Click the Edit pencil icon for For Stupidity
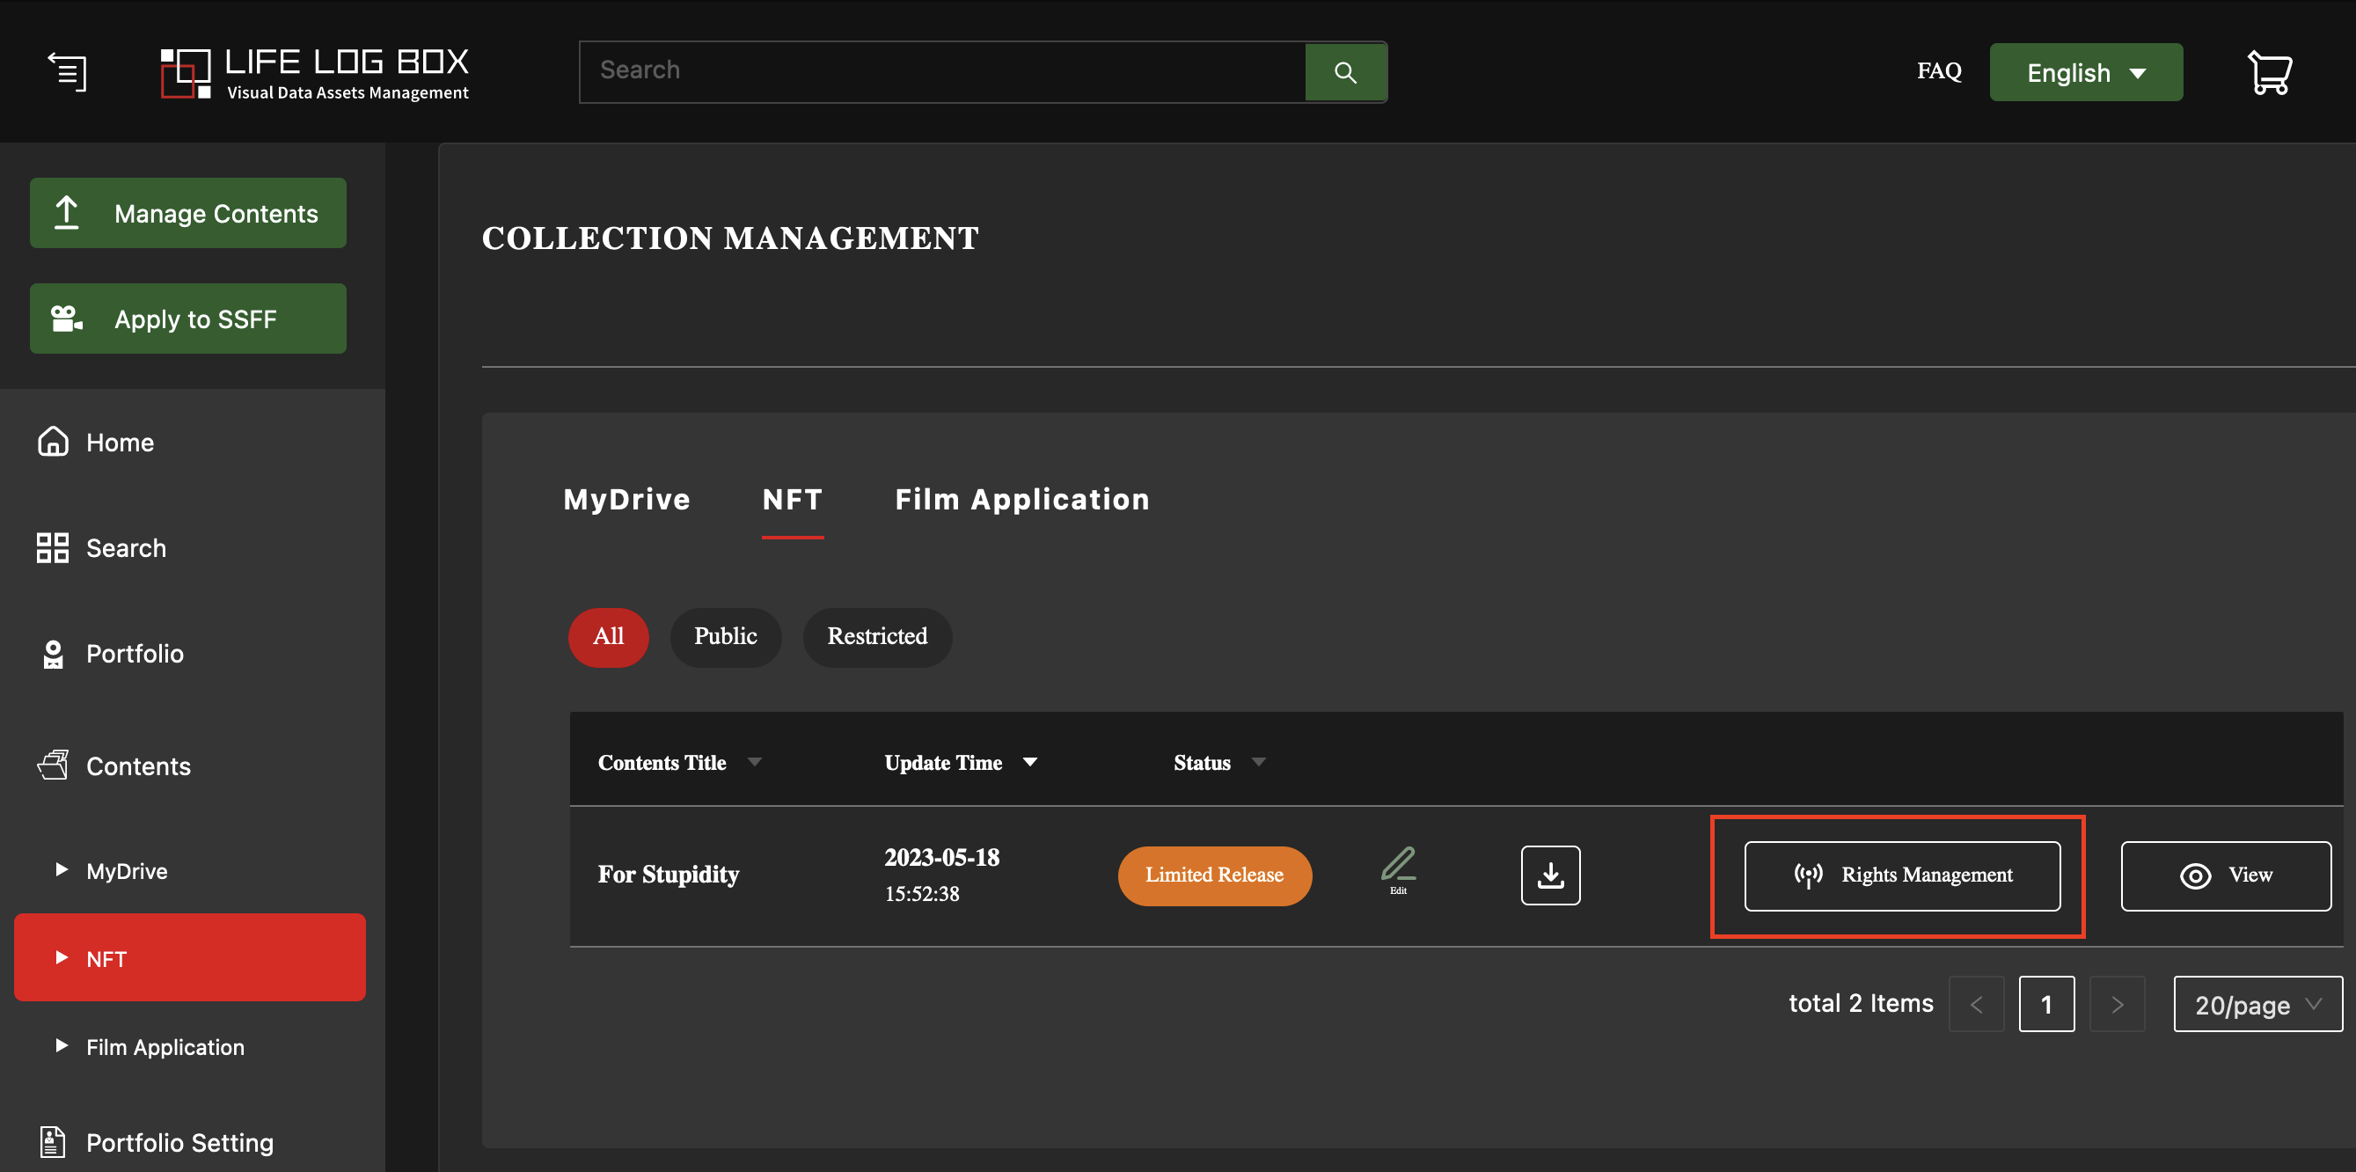The image size is (2356, 1172). [1399, 870]
